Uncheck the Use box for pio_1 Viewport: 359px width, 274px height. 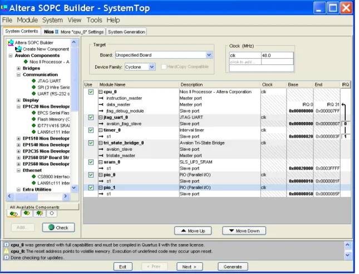pos(91,187)
